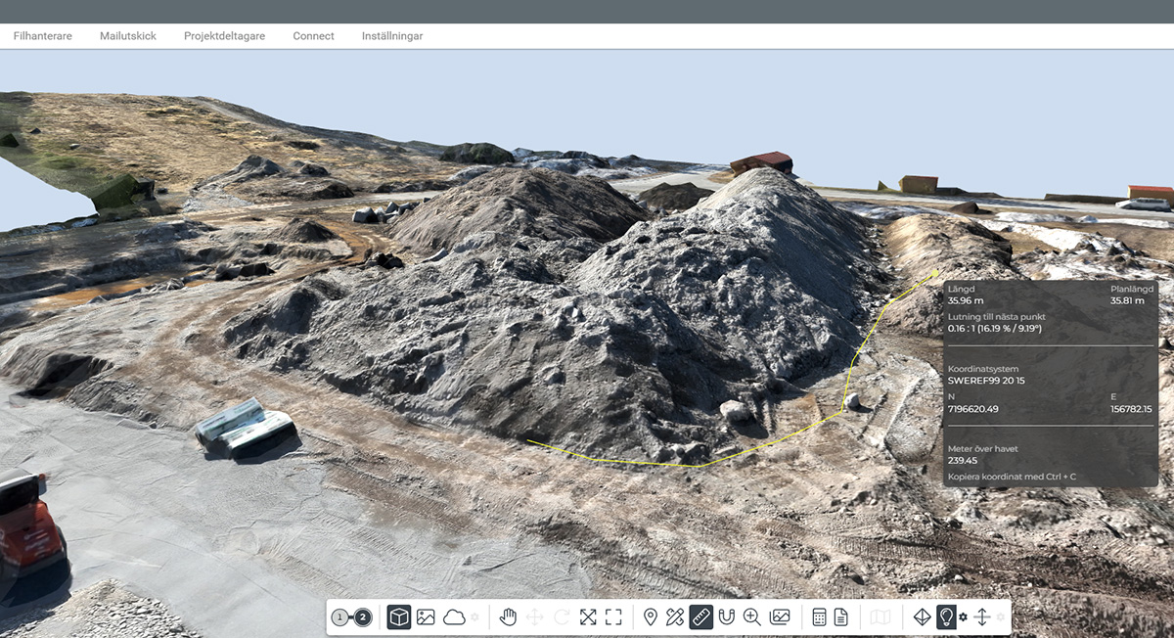
Task: Toggle the ruler measurement tool
Action: tap(700, 617)
